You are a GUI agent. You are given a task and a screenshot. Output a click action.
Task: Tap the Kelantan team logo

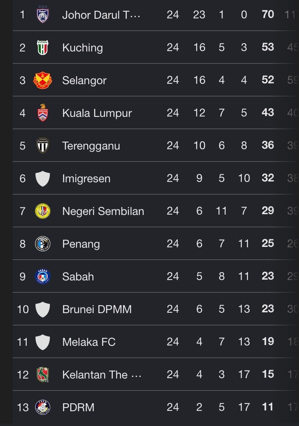[x=43, y=375]
